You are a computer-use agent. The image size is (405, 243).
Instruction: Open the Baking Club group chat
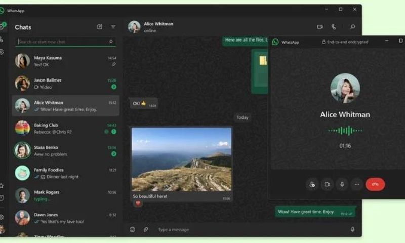pos(66,128)
